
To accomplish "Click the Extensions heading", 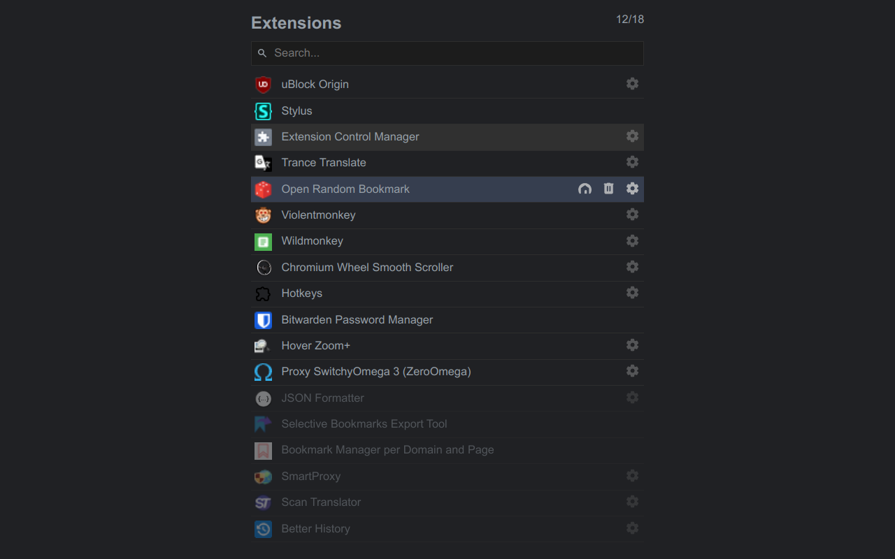I will [296, 23].
